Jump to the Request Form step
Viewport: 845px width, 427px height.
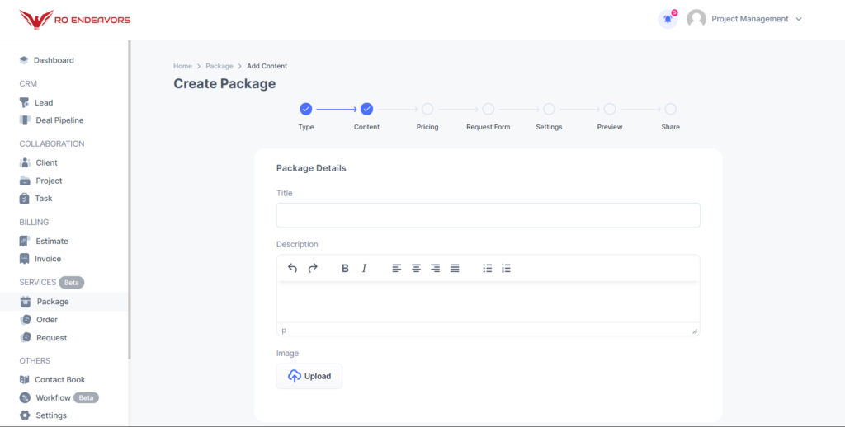(489, 109)
